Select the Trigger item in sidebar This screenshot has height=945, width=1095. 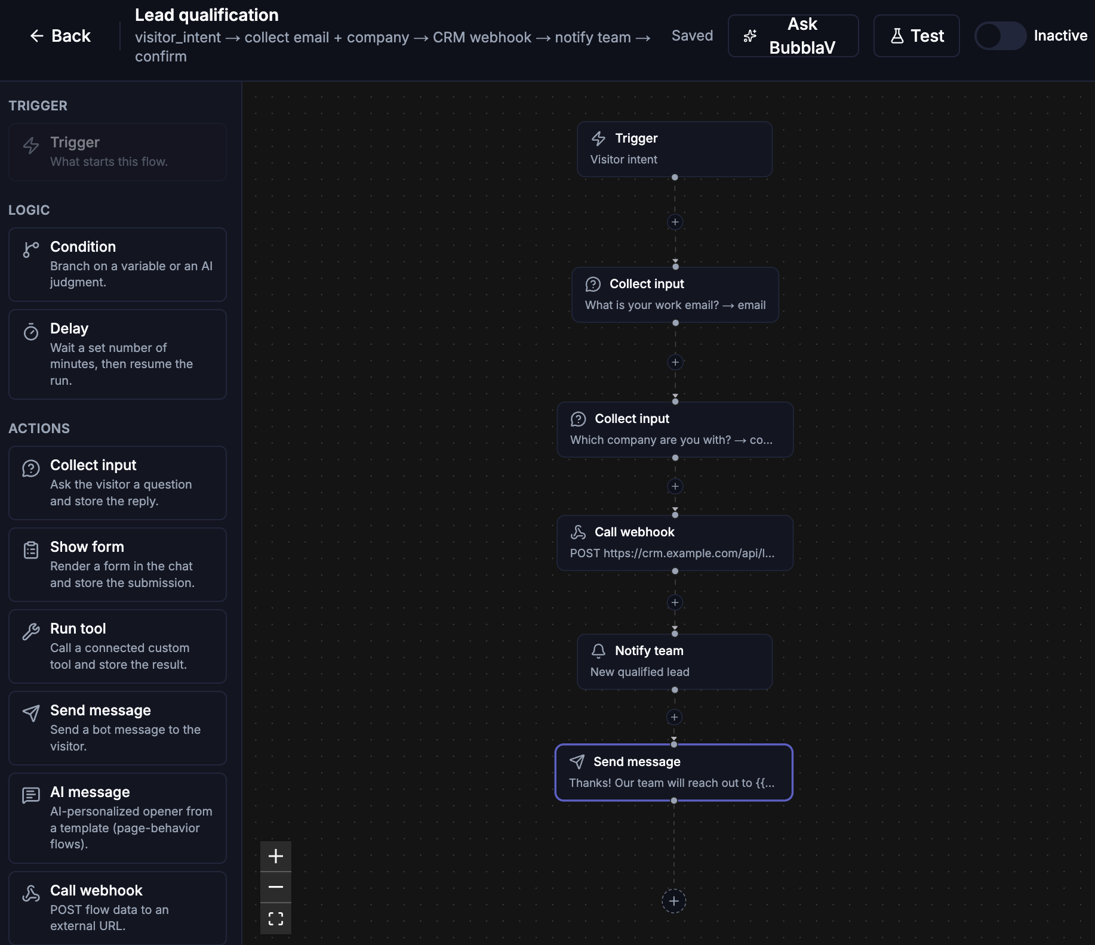(118, 152)
